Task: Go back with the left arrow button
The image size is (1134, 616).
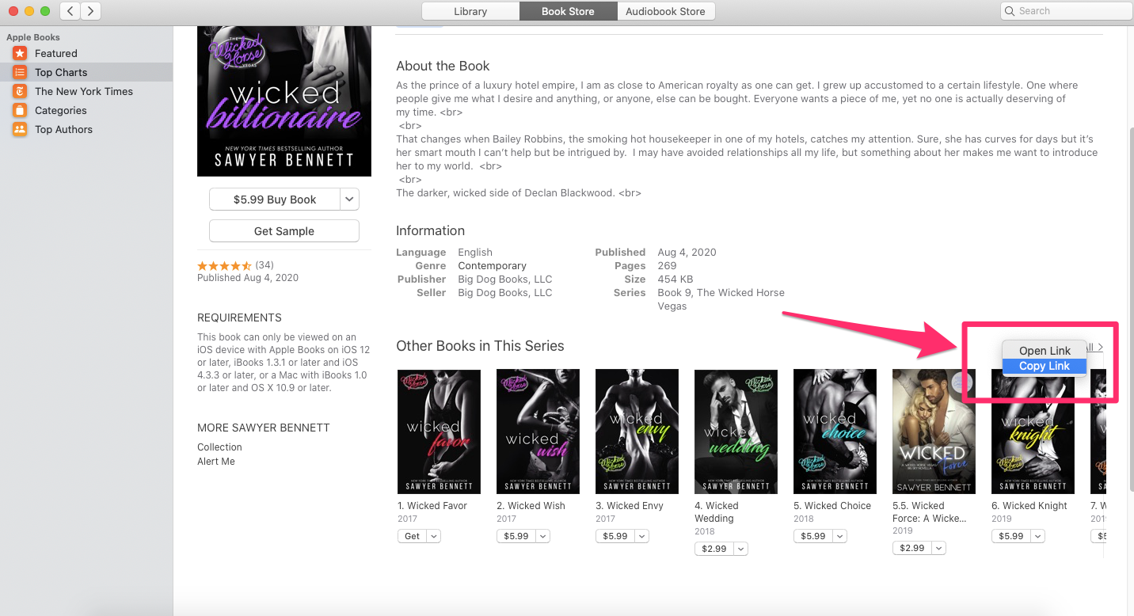Action: pos(70,11)
